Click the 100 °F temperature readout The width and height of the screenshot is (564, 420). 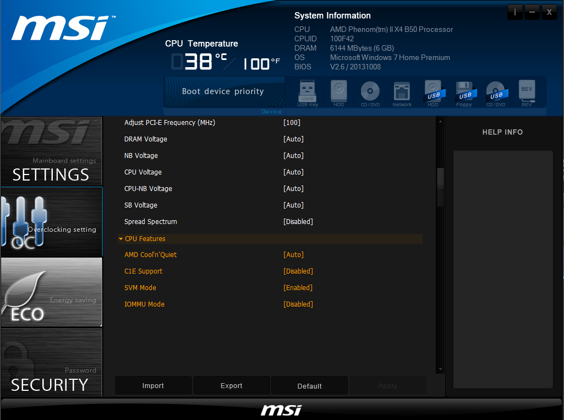(261, 64)
